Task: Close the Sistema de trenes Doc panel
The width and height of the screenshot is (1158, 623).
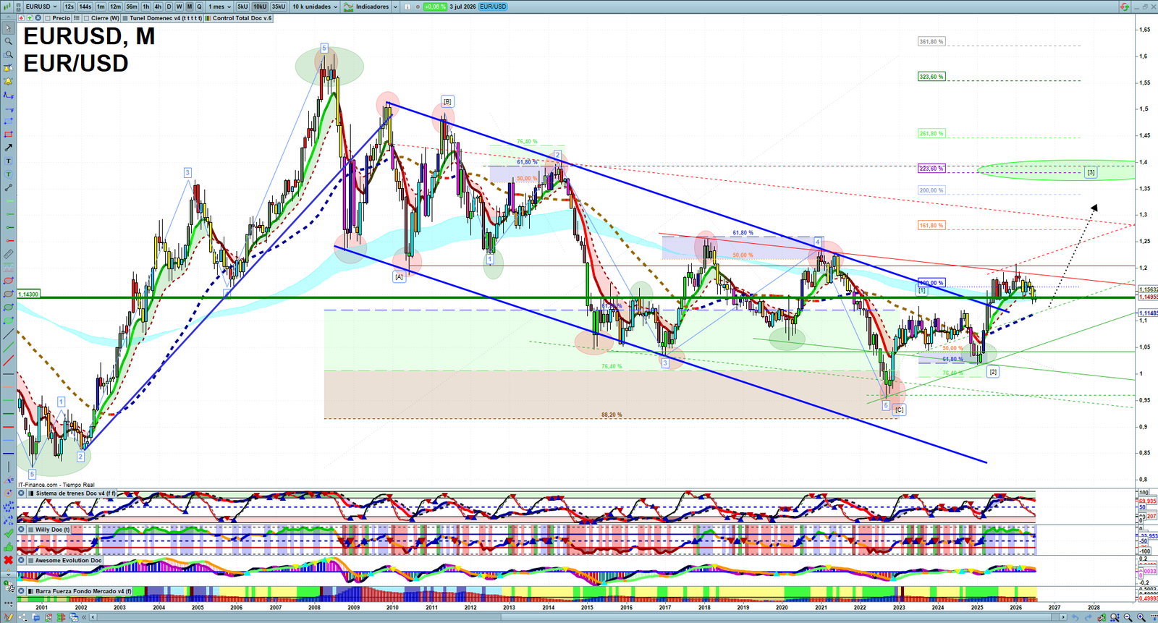Action: 21,493
